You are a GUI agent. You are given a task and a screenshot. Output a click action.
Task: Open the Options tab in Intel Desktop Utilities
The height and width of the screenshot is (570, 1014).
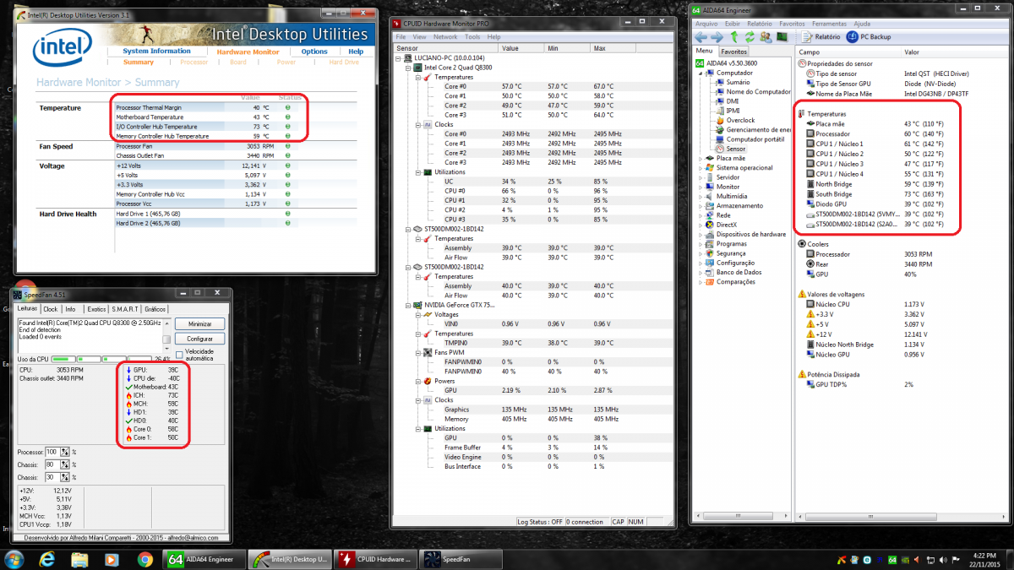[x=314, y=52]
